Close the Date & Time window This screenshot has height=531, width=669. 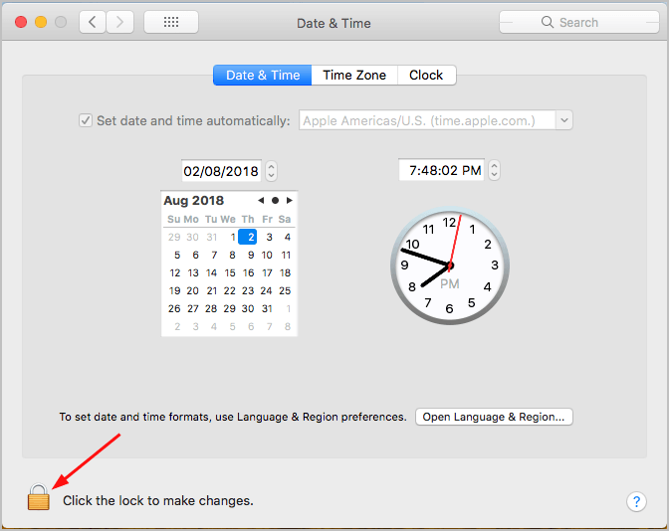tap(21, 22)
